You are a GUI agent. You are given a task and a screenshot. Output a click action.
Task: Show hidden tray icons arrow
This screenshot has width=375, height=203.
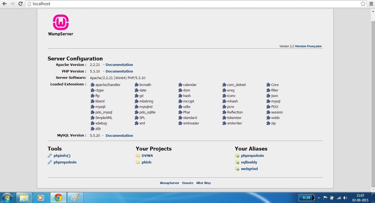(x=319, y=198)
